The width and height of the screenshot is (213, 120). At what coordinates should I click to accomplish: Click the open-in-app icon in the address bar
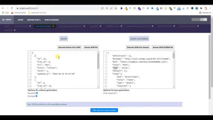(x=102, y=8)
